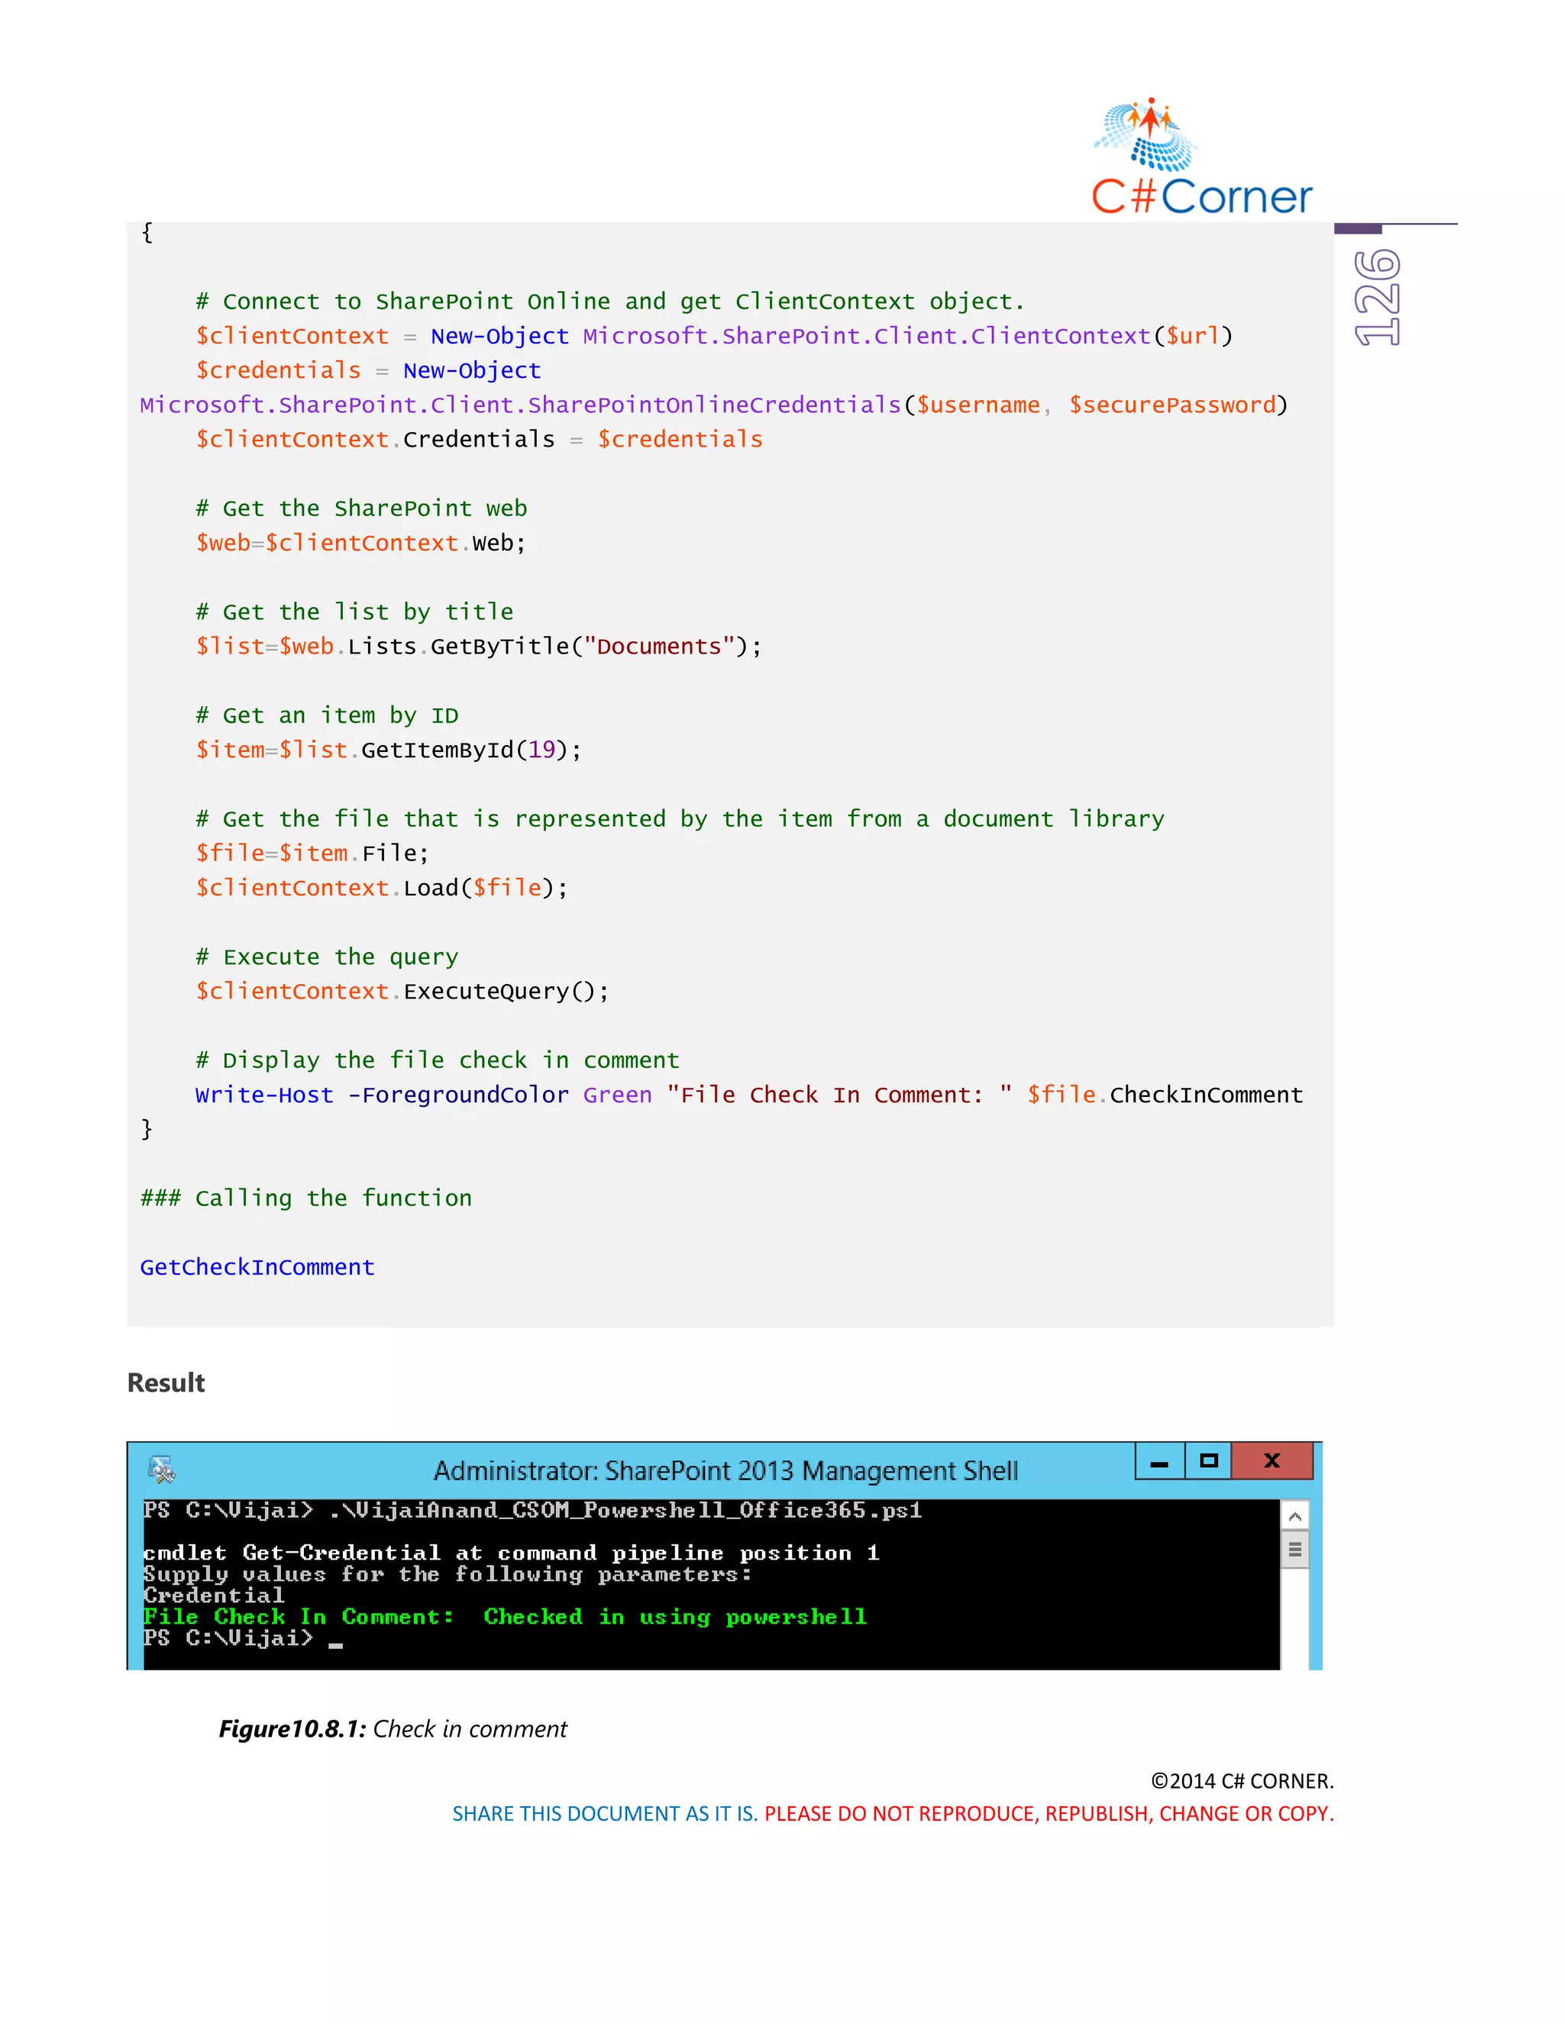Click the final 'PS C:\Vijai>' prompt with cursor
This screenshot has width=1564, height=2023.
click(243, 1638)
